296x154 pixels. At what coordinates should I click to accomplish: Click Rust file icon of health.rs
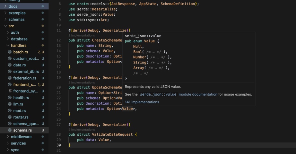tap(10, 98)
